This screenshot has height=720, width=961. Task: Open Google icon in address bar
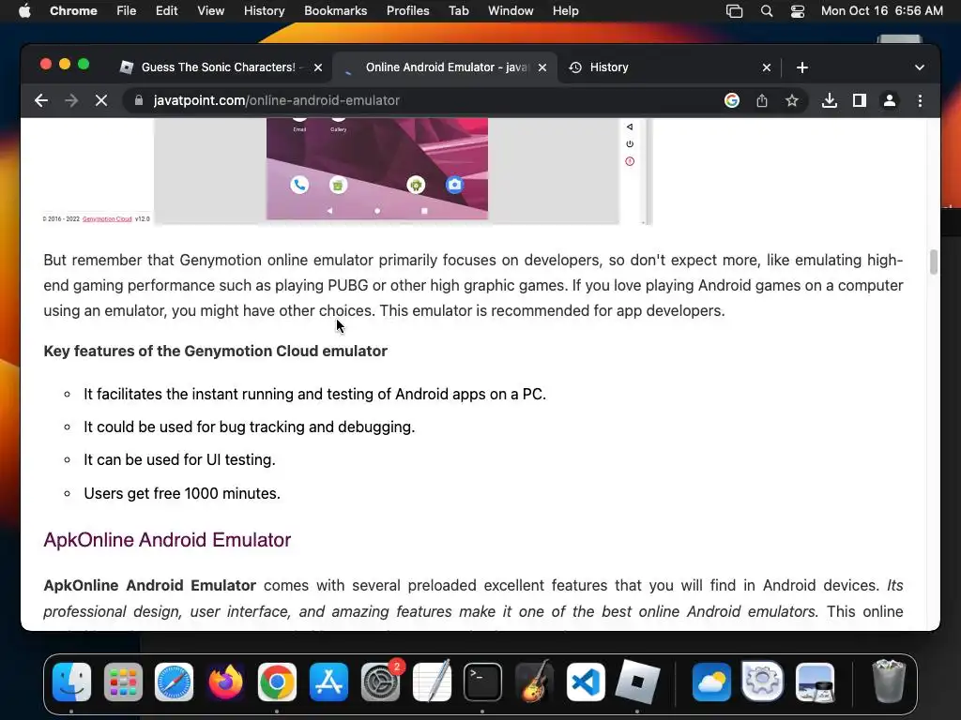[732, 100]
